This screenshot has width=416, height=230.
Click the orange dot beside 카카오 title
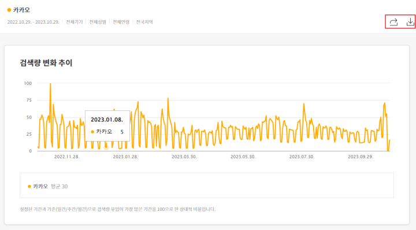coord(9,10)
